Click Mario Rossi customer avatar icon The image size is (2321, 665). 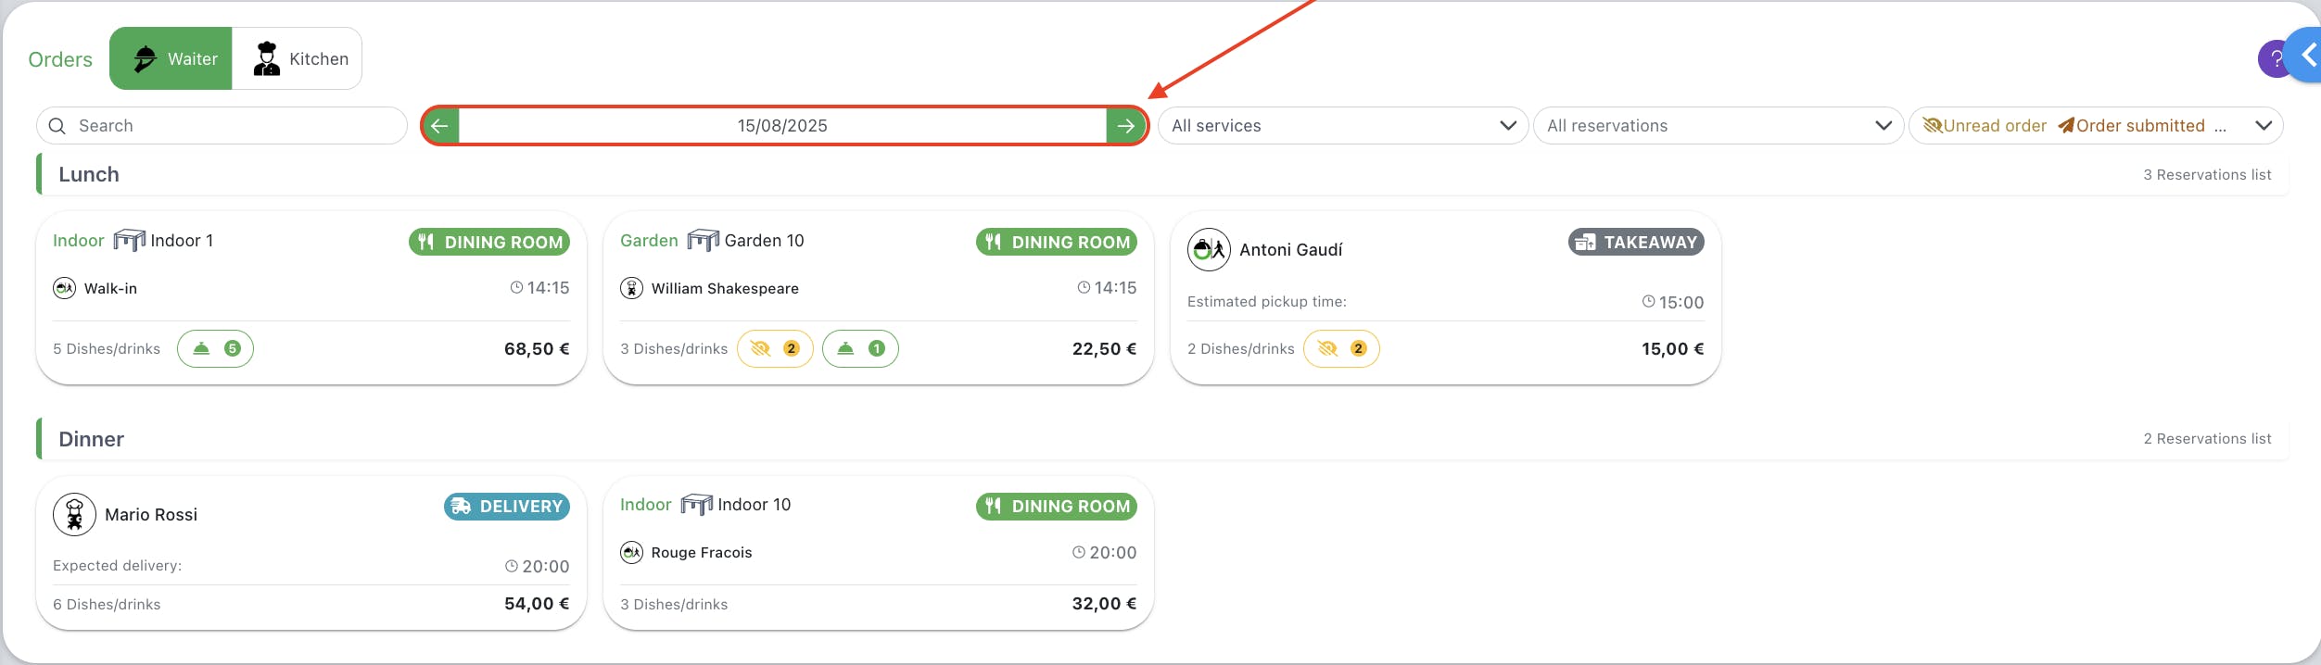click(x=74, y=514)
